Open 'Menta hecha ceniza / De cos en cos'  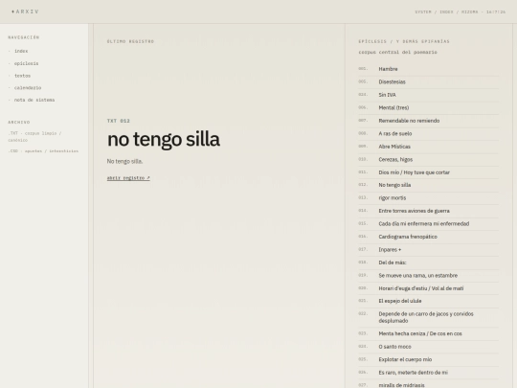pyautogui.click(x=429, y=333)
